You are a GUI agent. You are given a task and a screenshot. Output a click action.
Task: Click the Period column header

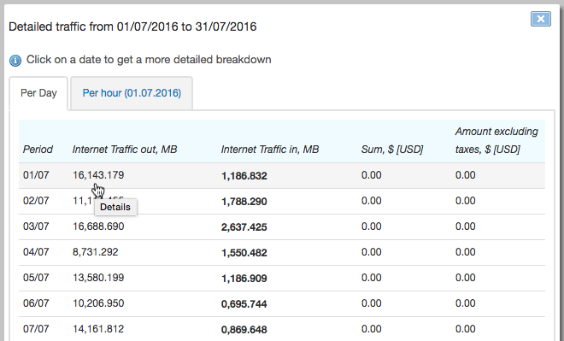[x=38, y=150]
